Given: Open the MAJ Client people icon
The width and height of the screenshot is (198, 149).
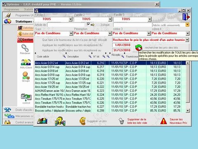Looking at the screenshot, I should tap(26, 62).
